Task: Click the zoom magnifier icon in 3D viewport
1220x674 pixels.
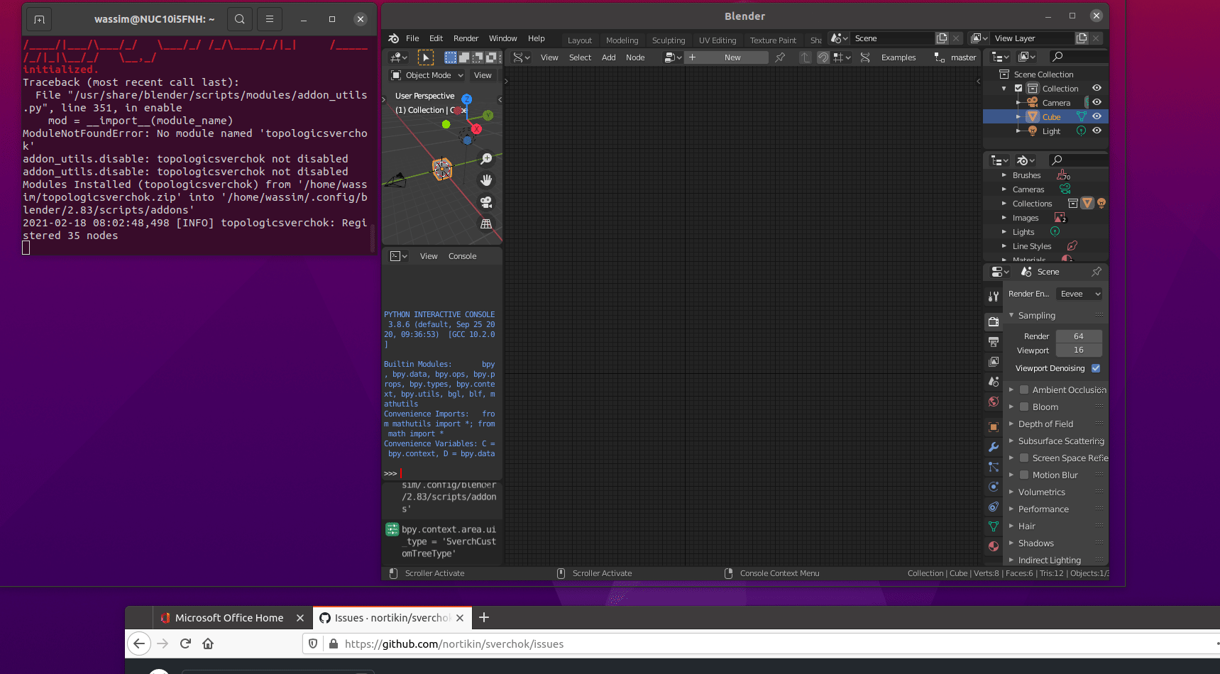Action: tap(486, 159)
